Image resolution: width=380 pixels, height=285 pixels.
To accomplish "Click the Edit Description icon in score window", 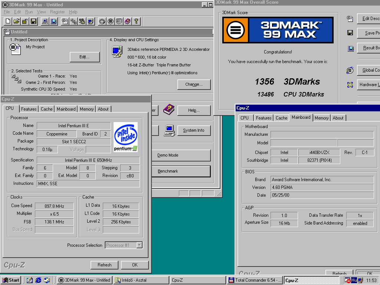I will click(350, 19).
